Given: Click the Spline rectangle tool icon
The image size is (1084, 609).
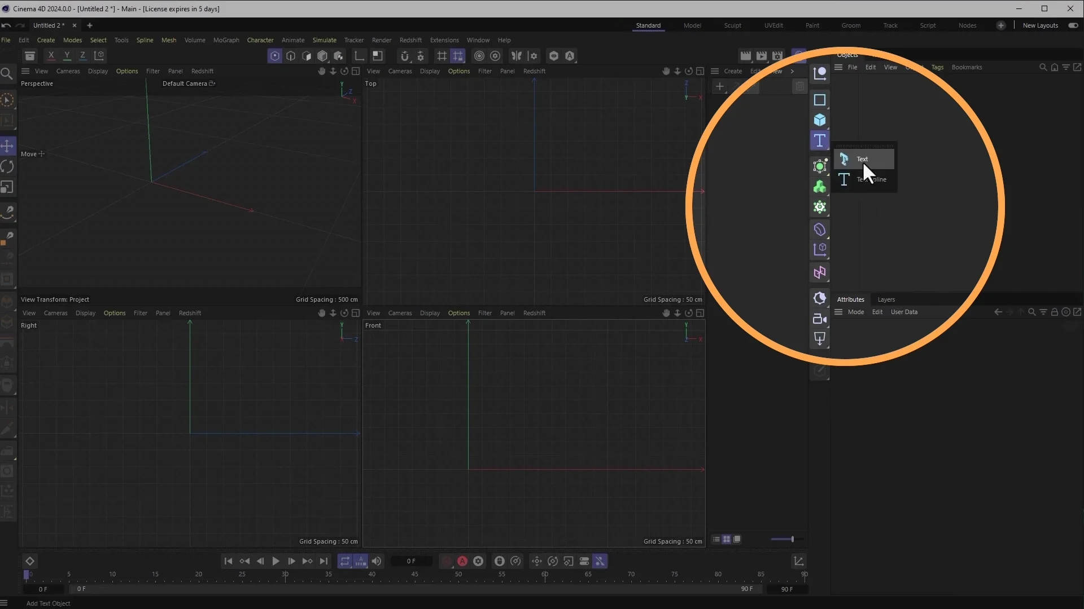Looking at the screenshot, I should [820, 100].
